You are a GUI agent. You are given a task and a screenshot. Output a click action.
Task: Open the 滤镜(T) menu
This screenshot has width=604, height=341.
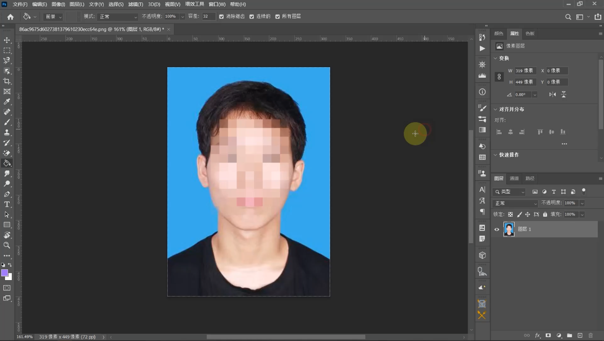[135, 4]
